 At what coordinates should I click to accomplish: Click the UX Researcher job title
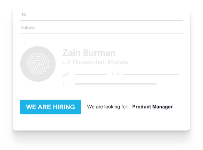pos(83,62)
